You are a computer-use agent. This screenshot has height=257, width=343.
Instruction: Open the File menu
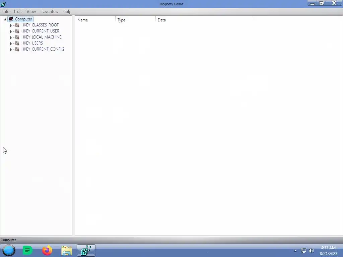click(x=6, y=11)
